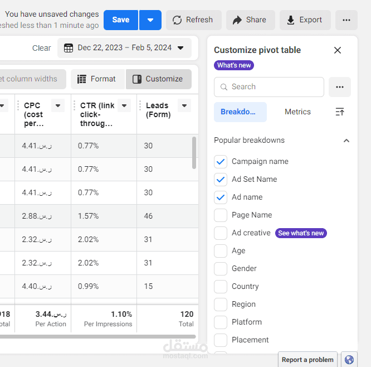Tick the Placement breakdown checkbox

(221, 340)
